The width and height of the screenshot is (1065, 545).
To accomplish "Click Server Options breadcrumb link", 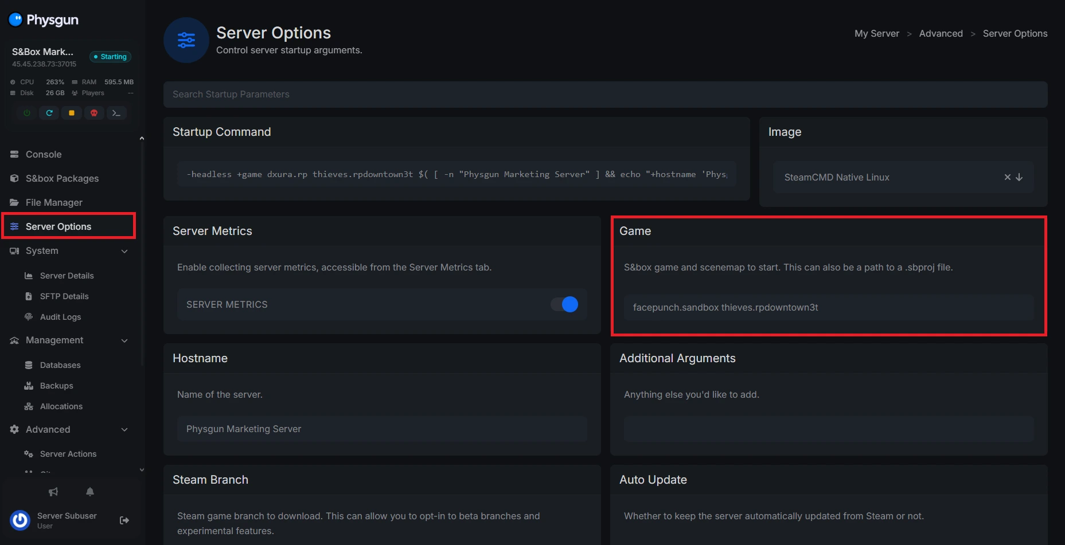I will pyautogui.click(x=1015, y=33).
